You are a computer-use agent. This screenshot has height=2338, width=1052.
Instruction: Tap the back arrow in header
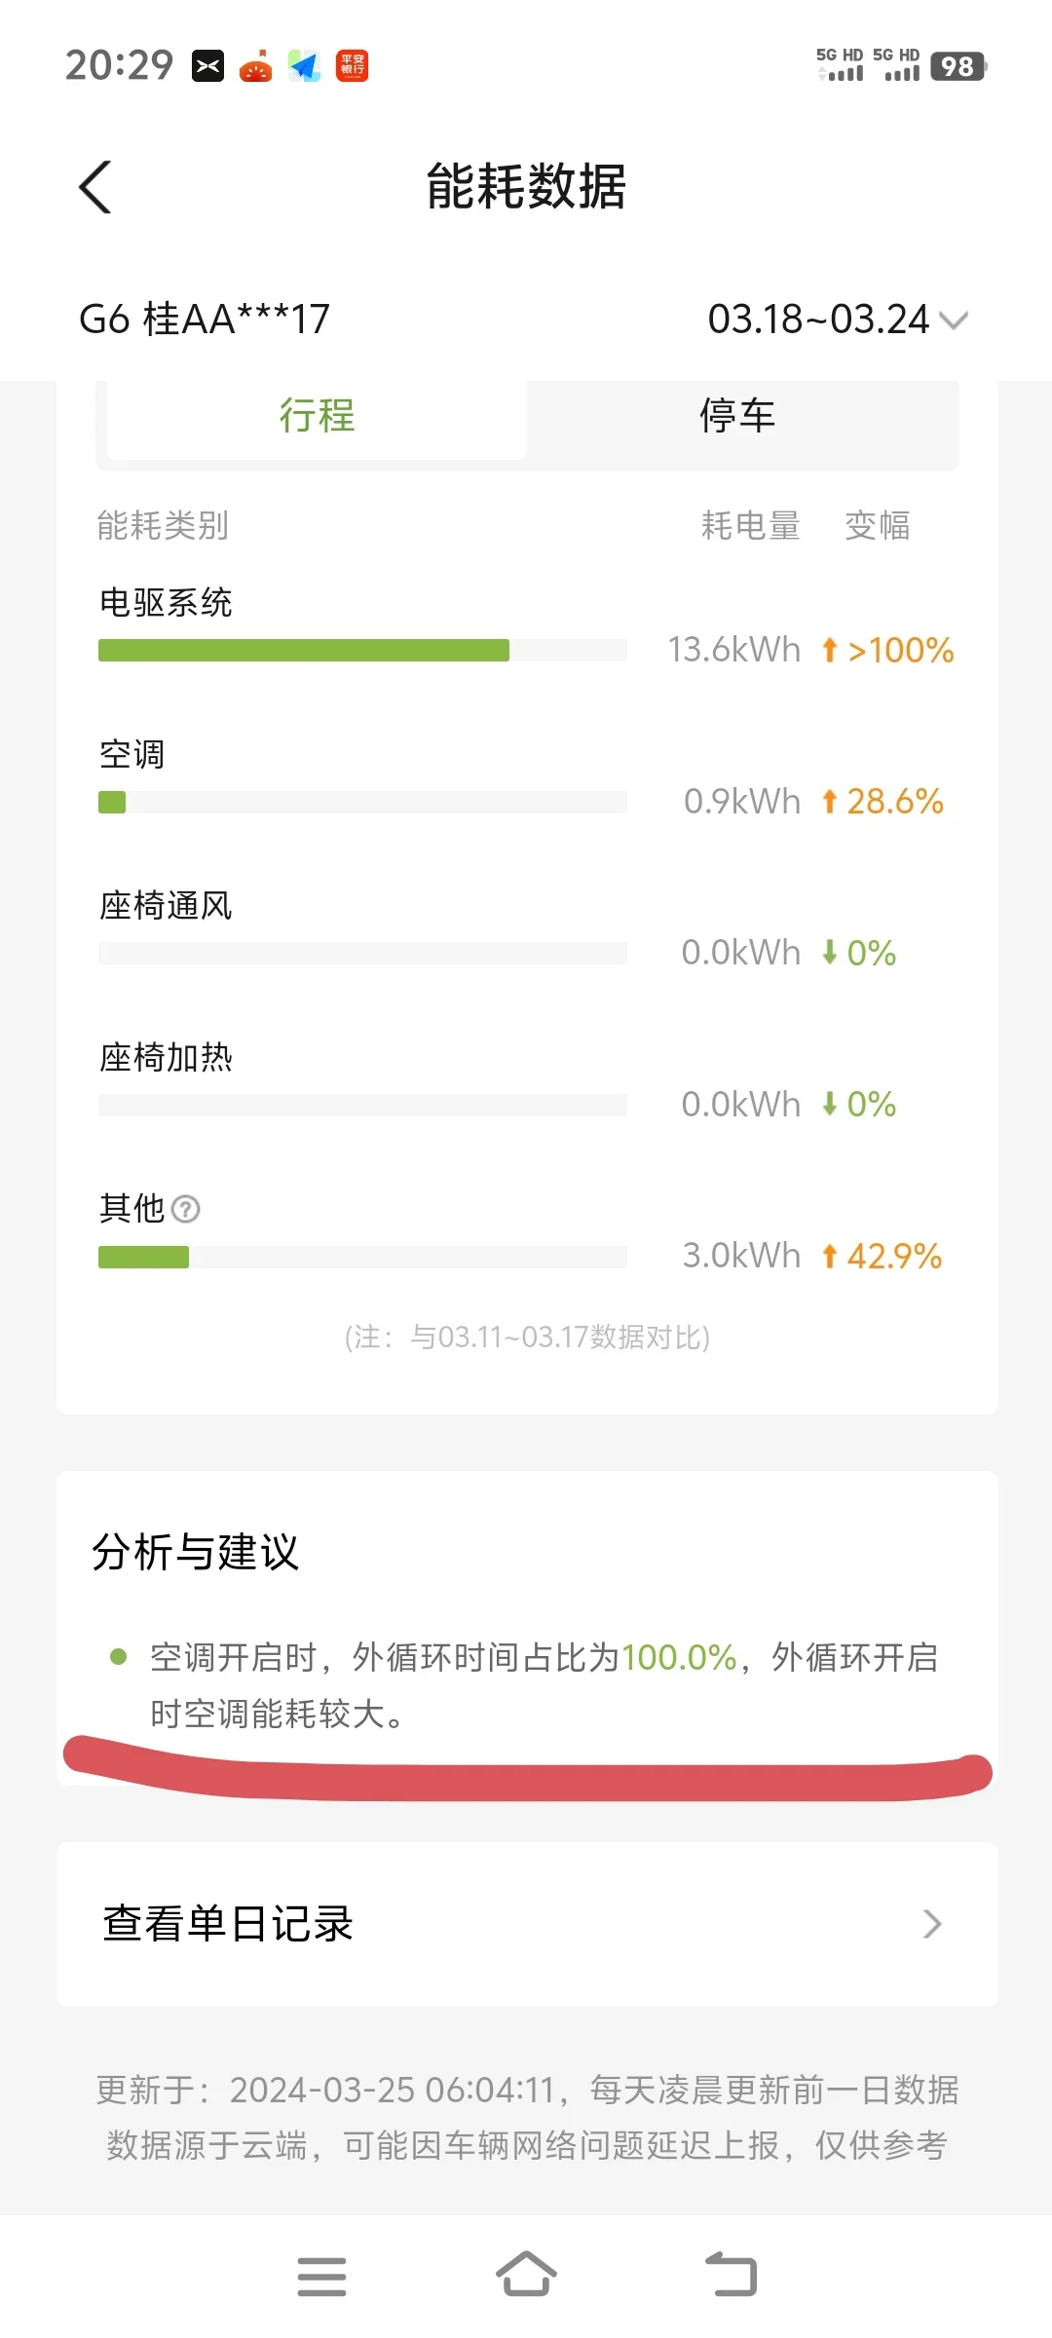pos(95,187)
